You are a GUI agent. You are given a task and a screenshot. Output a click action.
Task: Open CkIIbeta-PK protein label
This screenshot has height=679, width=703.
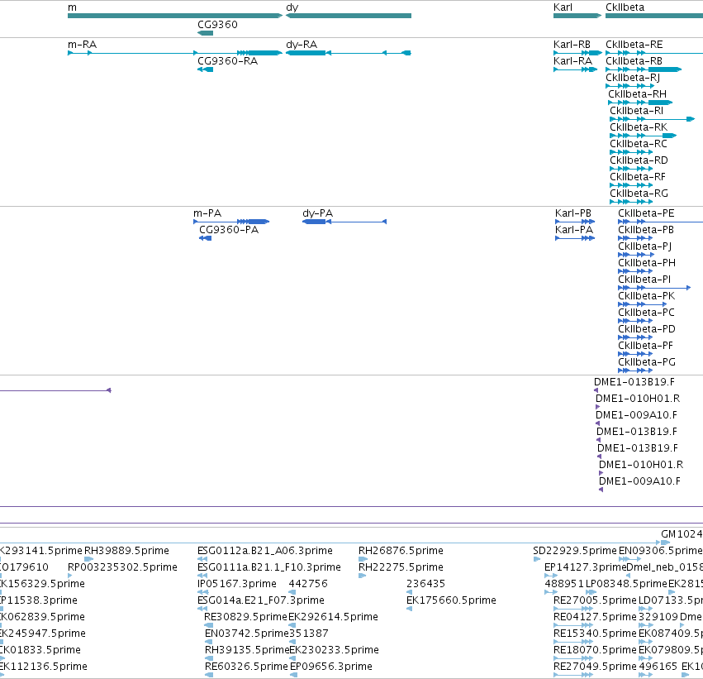[646, 296]
